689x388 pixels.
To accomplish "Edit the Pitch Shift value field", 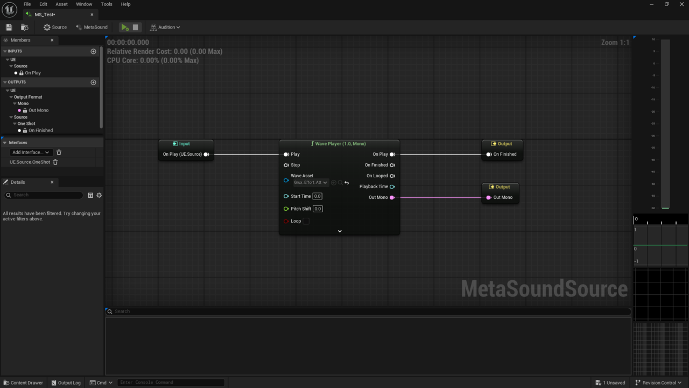I will tap(318, 209).
